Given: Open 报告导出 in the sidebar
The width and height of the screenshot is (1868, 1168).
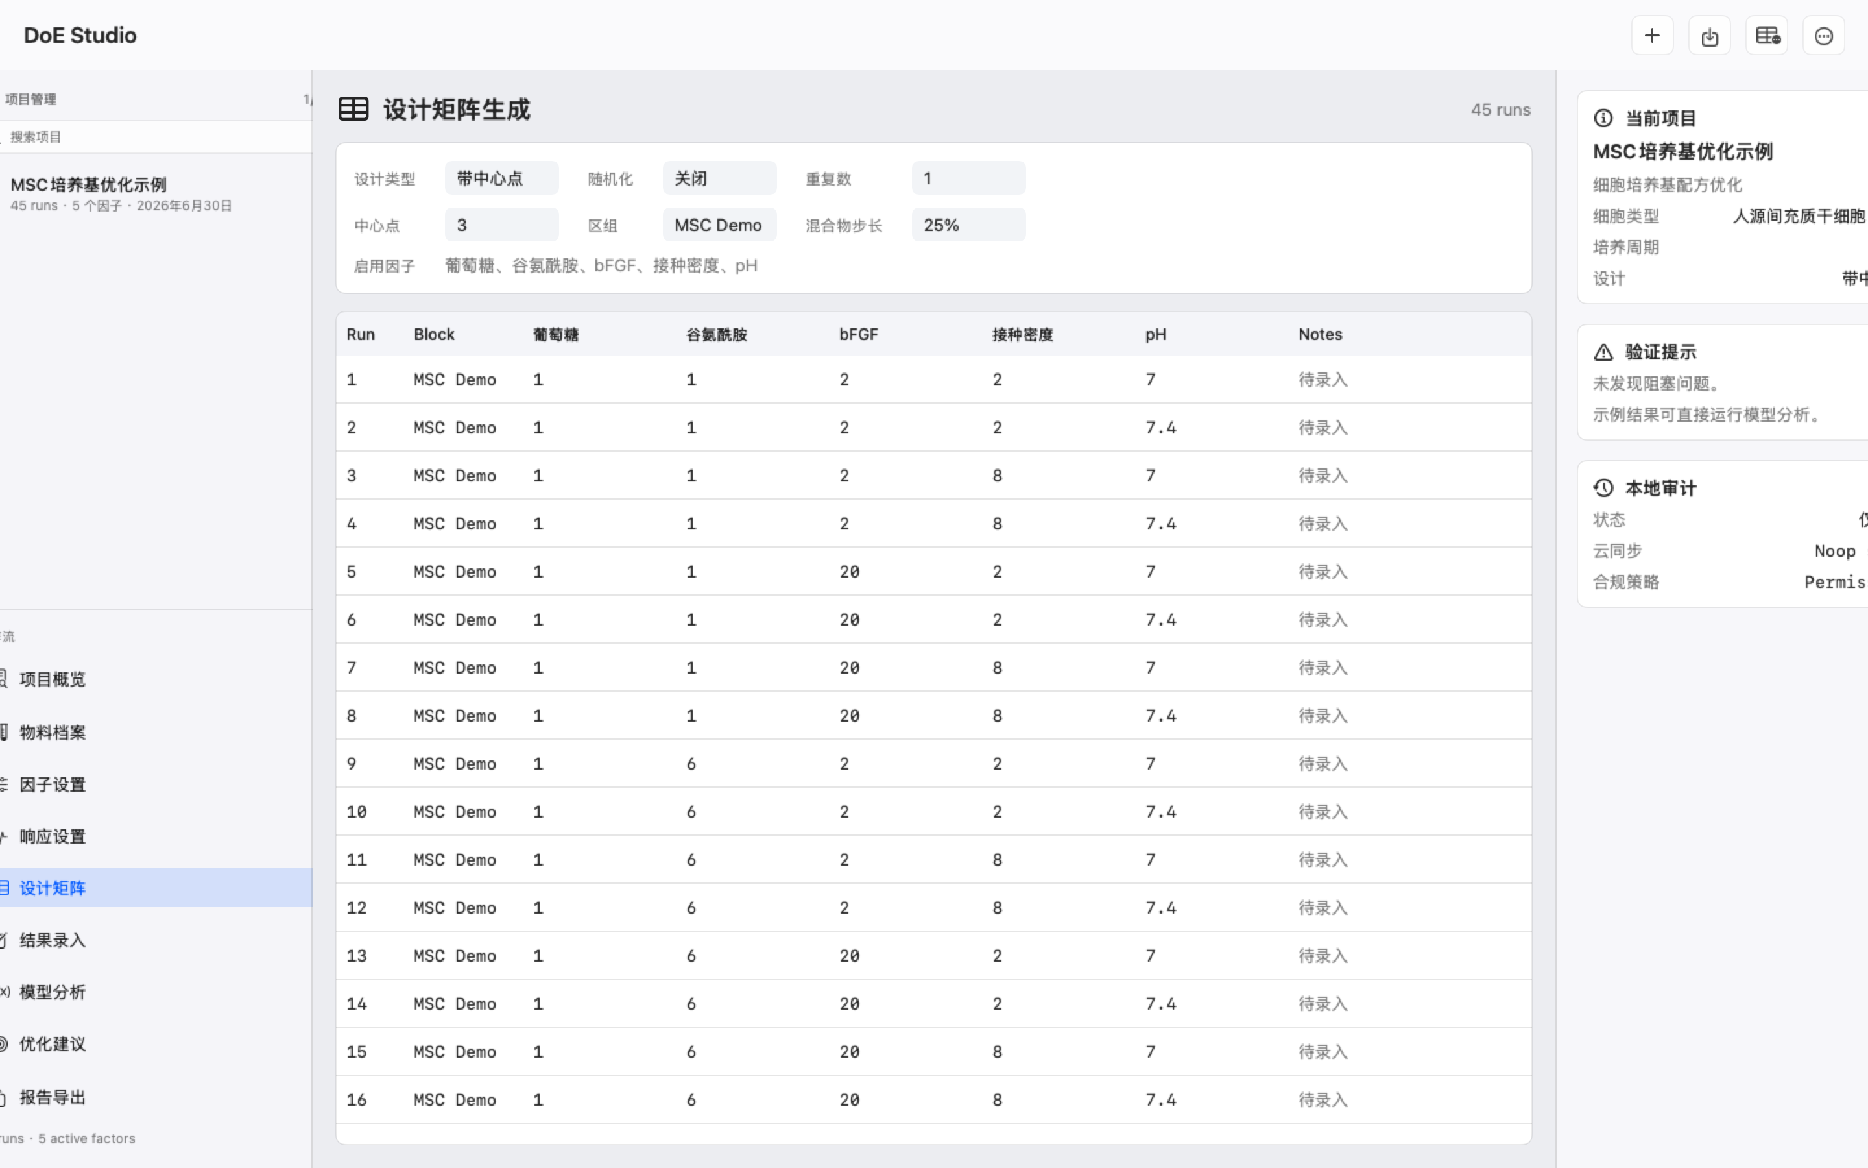Looking at the screenshot, I should [x=156, y=1097].
